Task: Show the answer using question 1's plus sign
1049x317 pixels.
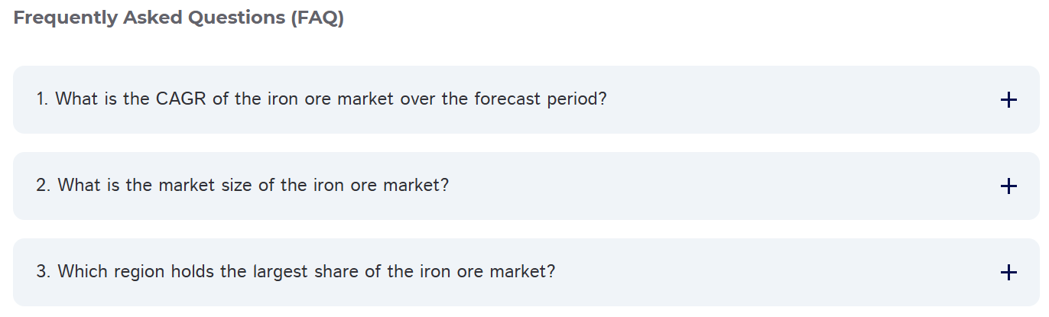Action: pyautogui.click(x=1008, y=99)
